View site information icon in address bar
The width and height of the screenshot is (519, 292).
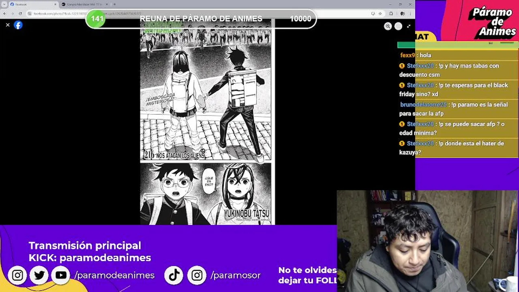(30, 13)
